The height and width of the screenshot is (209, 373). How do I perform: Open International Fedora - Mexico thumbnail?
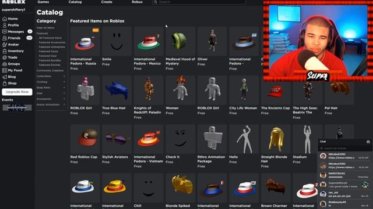149,41
